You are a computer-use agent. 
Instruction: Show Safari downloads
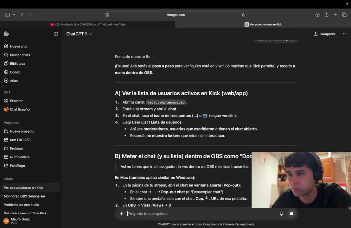click(x=317, y=15)
